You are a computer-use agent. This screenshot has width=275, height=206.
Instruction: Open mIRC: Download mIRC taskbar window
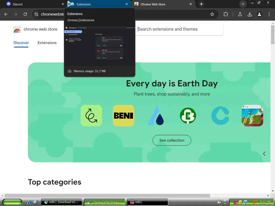(62, 202)
